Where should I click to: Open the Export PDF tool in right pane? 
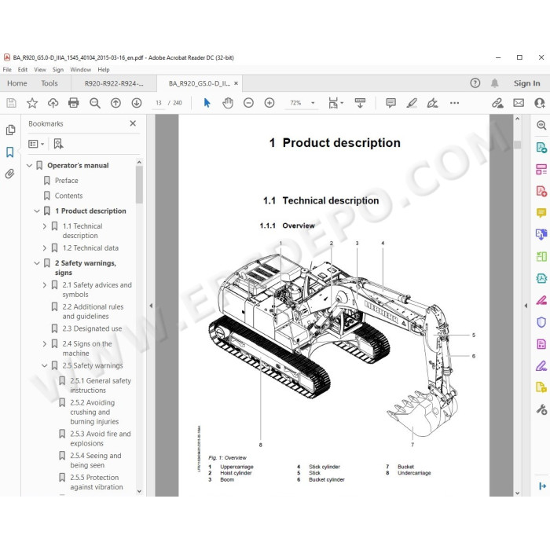(x=541, y=148)
